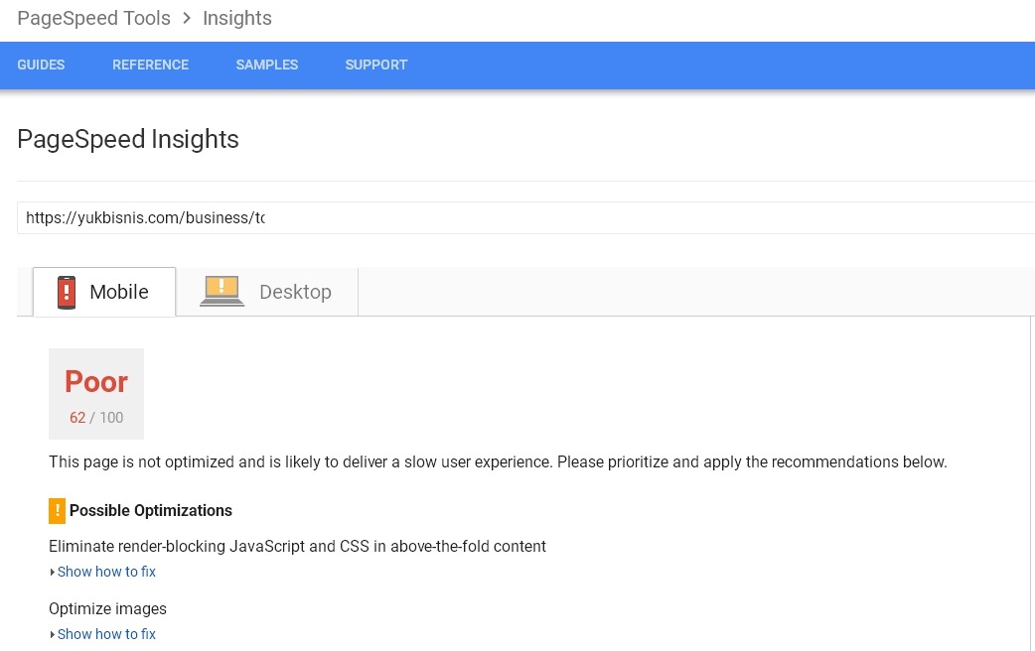Image resolution: width=1035 pixels, height=651 pixels.
Task: Open the REFERENCE menu item
Action: pyautogui.click(x=151, y=65)
